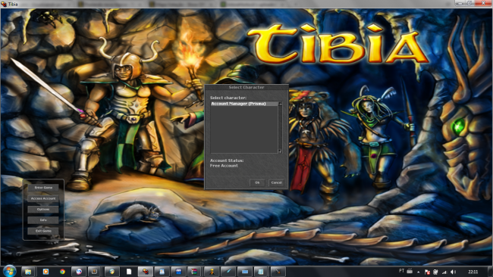Show hidden tray icons arrow
Image resolution: width=493 pixels, height=277 pixels.
pyautogui.click(x=418, y=272)
